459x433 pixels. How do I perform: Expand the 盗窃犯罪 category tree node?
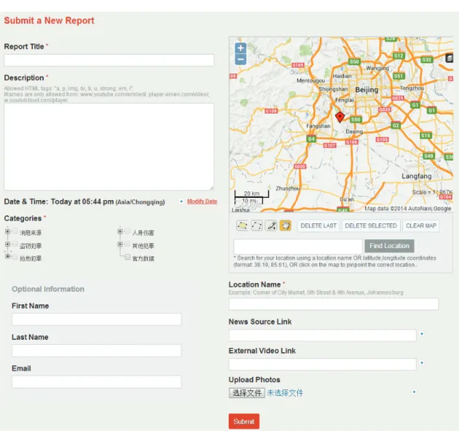[7, 244]
